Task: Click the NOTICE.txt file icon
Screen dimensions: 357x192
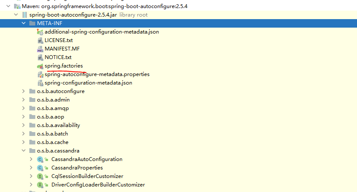Action: click(40, 57)
